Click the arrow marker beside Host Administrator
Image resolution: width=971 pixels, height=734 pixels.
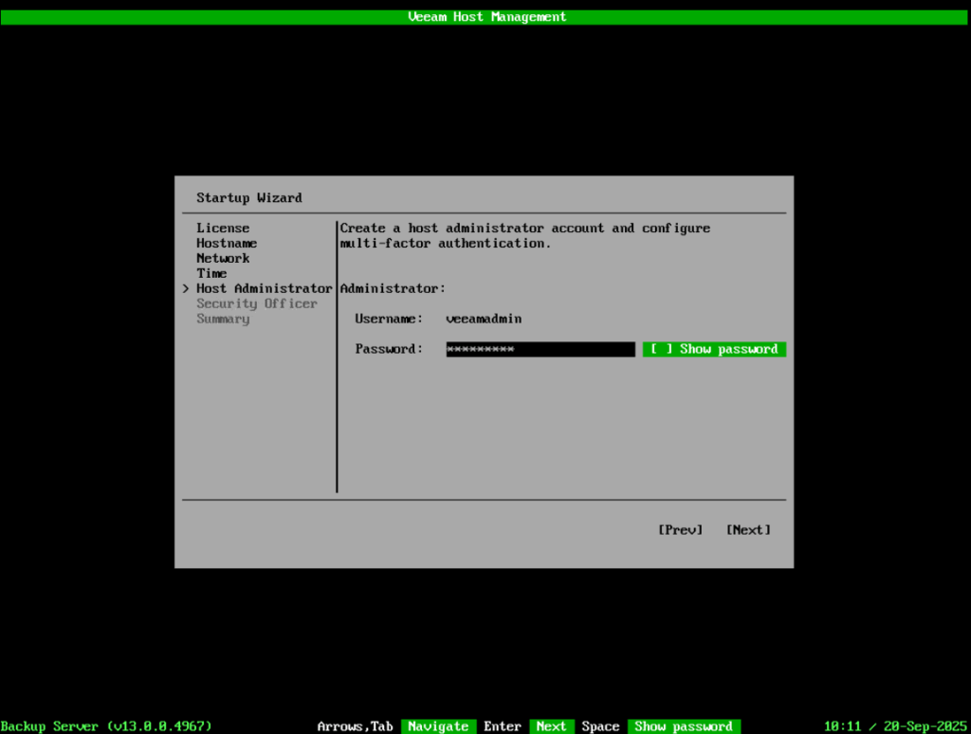coord(186,288)
